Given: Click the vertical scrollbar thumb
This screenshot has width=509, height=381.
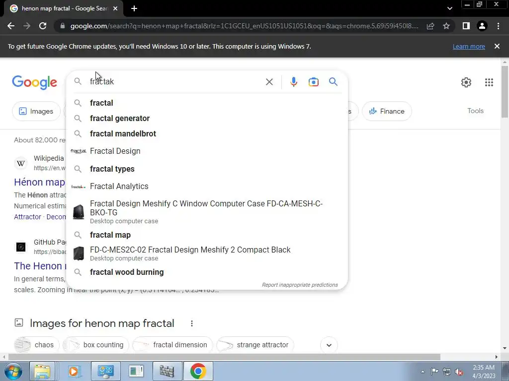Looking at the screenshot, I should (x=505, y=91).
